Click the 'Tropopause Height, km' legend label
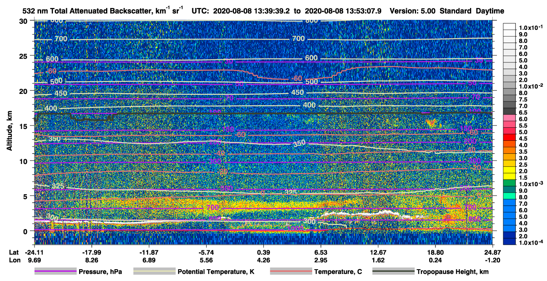 [452, 272]
